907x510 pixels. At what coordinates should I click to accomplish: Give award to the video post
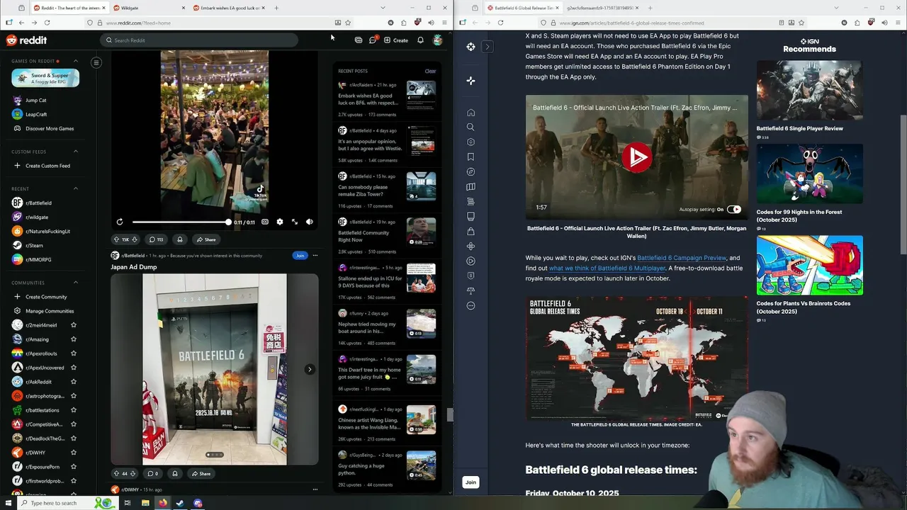coord(180,239)
